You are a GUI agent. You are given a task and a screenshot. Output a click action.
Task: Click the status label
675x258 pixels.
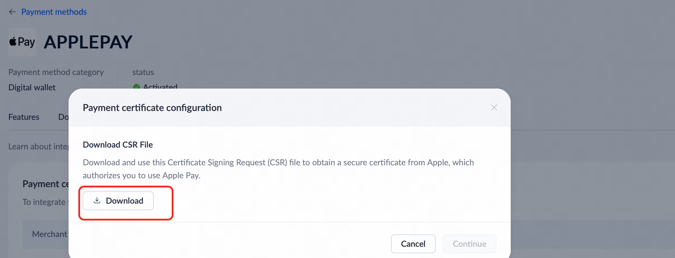pos(143,72)
